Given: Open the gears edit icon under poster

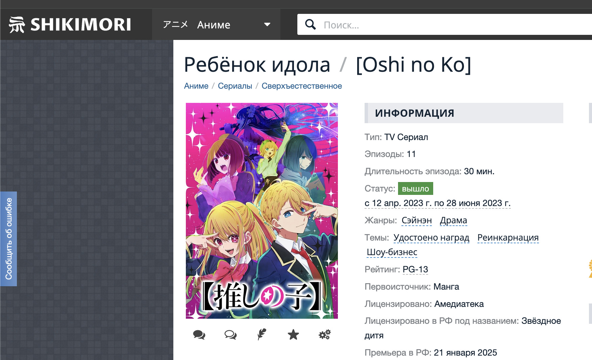Looking at the screenshot, I should click(325, 335).
